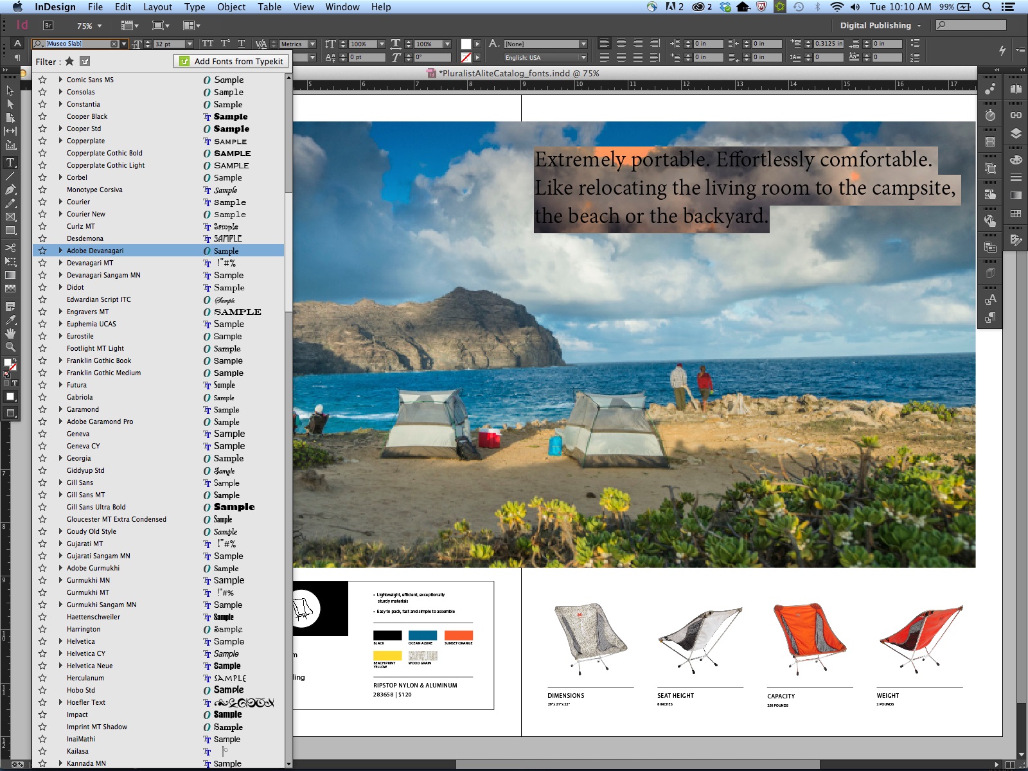Open the Animation panel icon
The image size is (1028, 771).
pyautogui.click(x=990, y=89)
